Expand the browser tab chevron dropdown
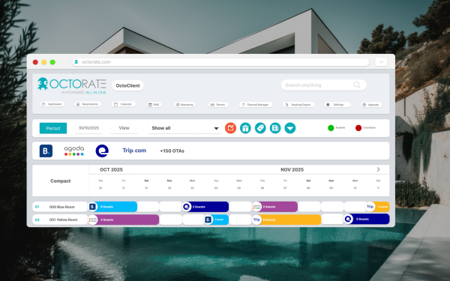This screenshot has height=281, width=450. tap(381, 62)
